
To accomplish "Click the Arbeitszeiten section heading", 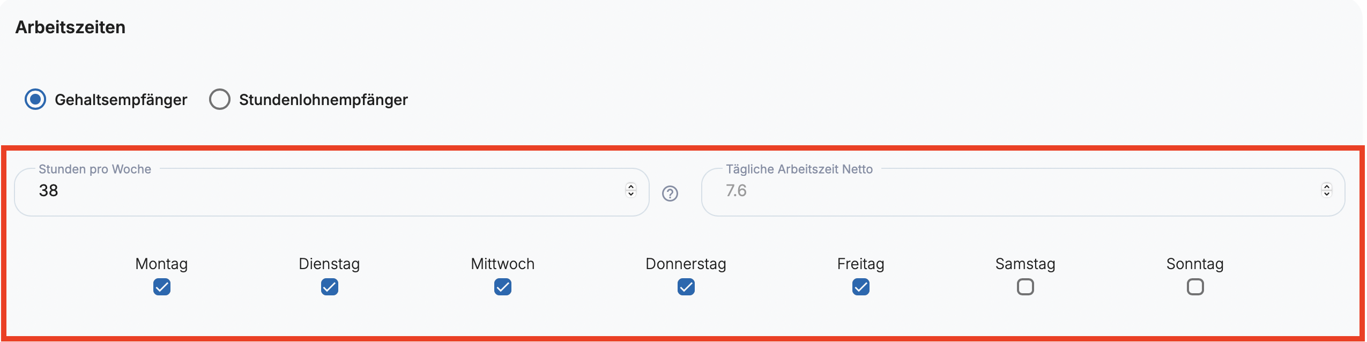I will coord(70,27).
